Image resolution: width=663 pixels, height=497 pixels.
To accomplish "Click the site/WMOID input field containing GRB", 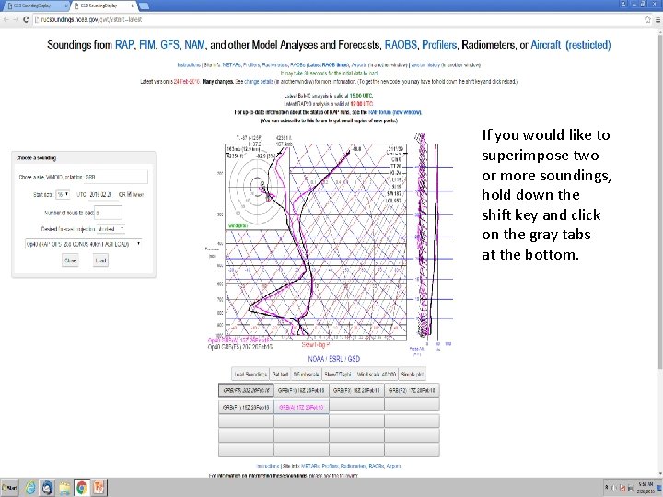I will click(x=115, y=177).
